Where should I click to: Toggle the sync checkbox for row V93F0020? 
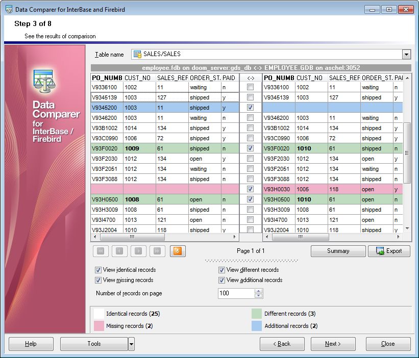(249, 148)
